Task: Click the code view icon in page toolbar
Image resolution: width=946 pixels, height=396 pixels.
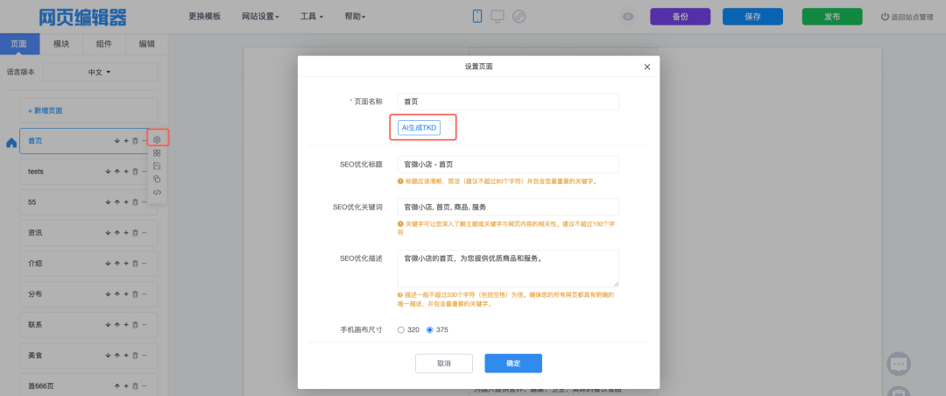Action: (157, 192)
